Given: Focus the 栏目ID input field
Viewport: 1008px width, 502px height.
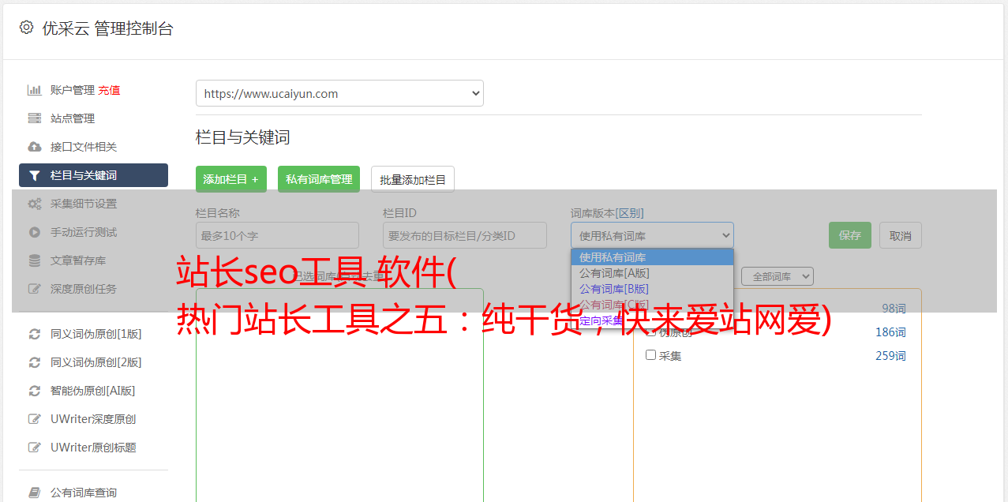Looking at the screenshot, I should point(465,235).
